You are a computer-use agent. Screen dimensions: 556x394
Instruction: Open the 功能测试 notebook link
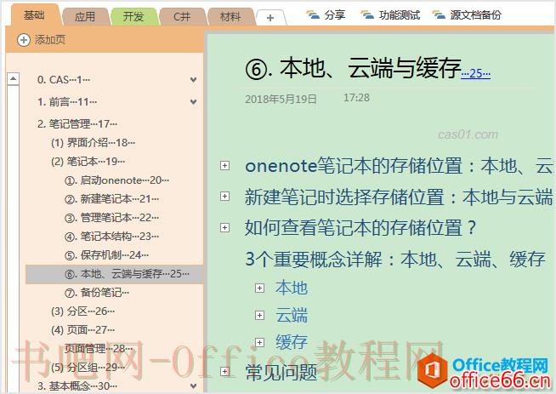400,15
